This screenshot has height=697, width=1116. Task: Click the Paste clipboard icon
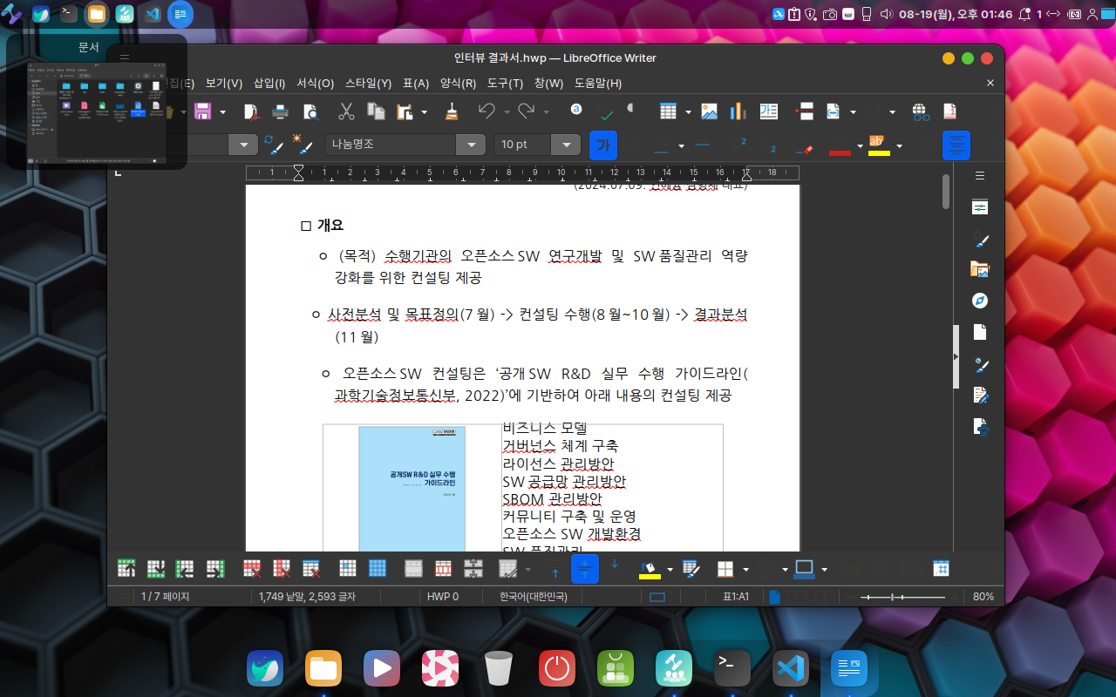click(405, 111)
